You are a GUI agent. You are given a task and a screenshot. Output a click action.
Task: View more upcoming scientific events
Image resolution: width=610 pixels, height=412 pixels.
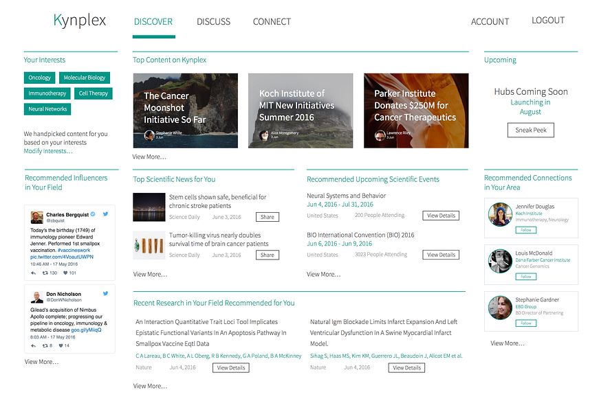point(323,275)
